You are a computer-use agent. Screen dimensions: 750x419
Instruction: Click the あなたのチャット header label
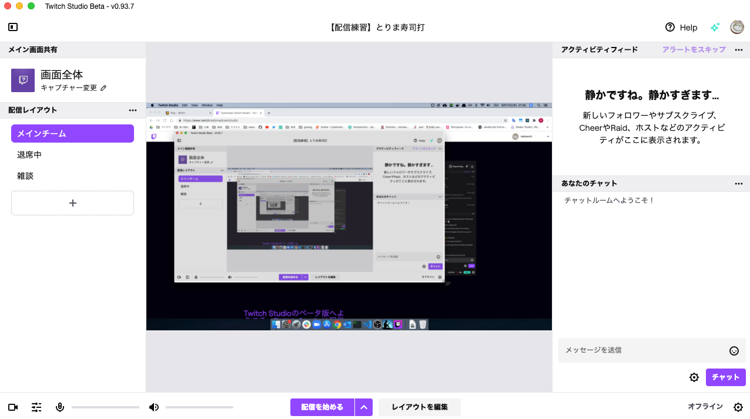click(x=590, y=184)
